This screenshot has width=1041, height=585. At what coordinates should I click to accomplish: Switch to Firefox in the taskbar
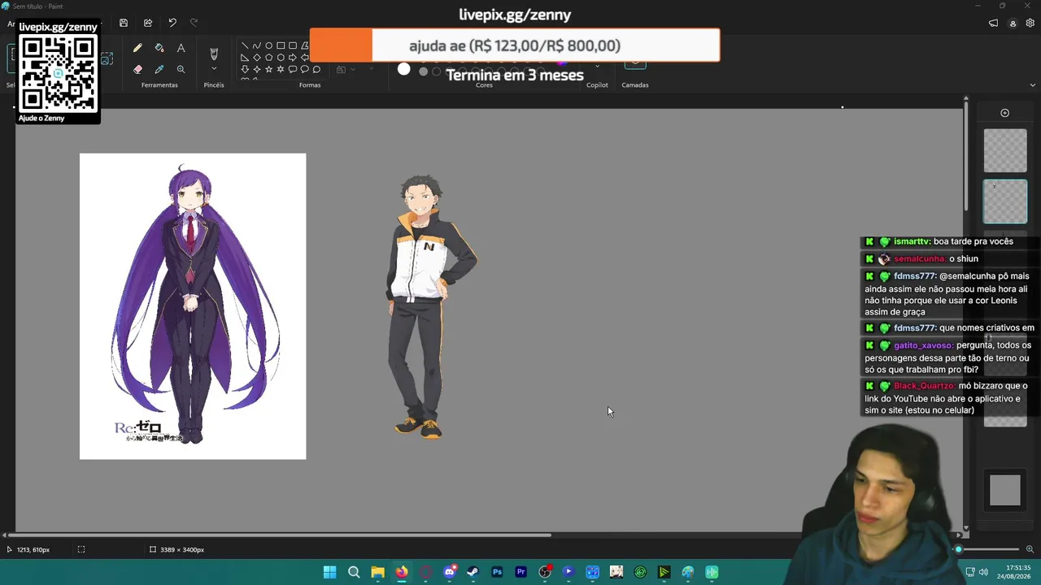tap(402, 572)
